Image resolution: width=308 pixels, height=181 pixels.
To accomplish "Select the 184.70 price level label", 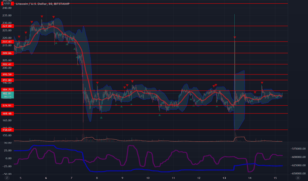I will click(x=7, y=90).
